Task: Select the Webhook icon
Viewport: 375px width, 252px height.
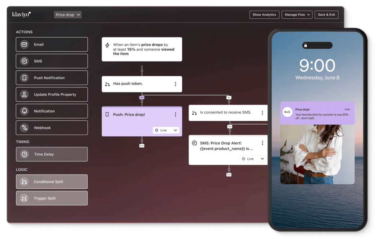Action: pyautogui.click(x=24, y=127)
